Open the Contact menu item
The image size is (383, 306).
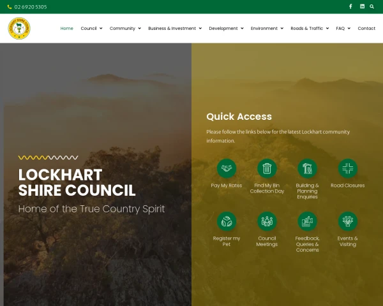[x=366, y=28]
